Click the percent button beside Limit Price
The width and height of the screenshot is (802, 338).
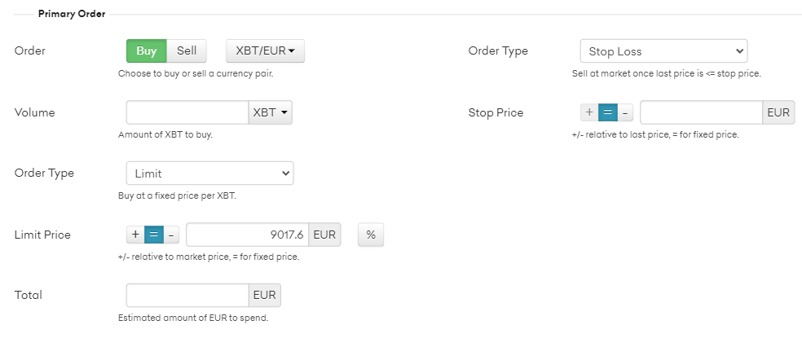pos(371,235)
